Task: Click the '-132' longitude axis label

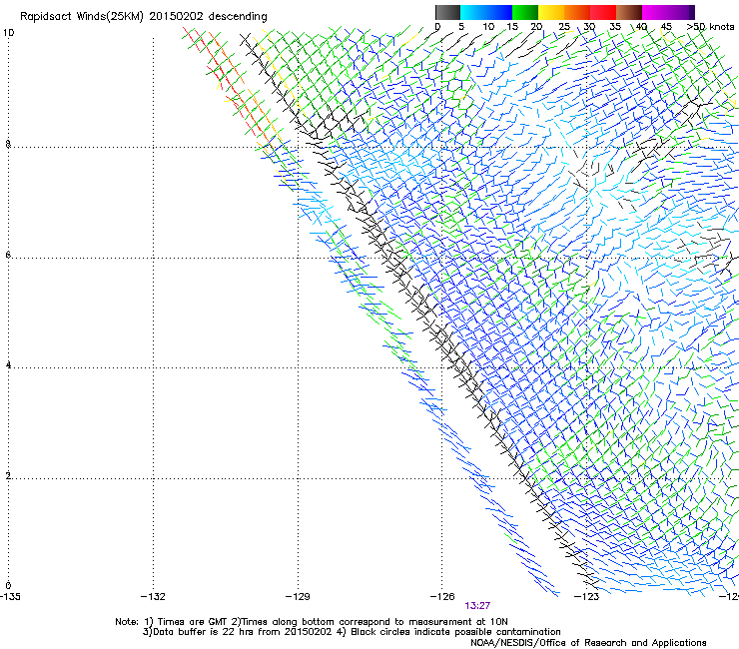Action: 153,597
